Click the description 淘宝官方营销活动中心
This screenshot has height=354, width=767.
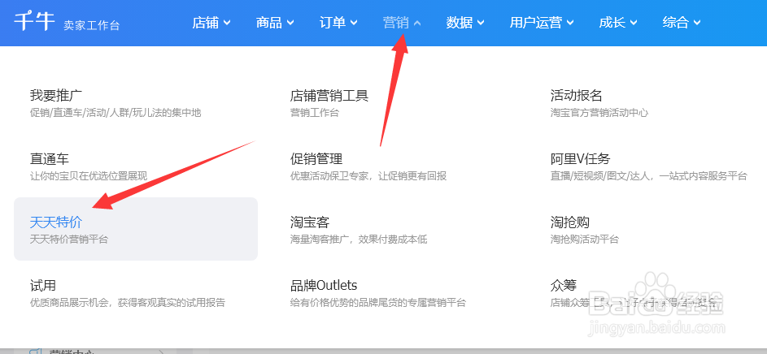tap(599, 113)
